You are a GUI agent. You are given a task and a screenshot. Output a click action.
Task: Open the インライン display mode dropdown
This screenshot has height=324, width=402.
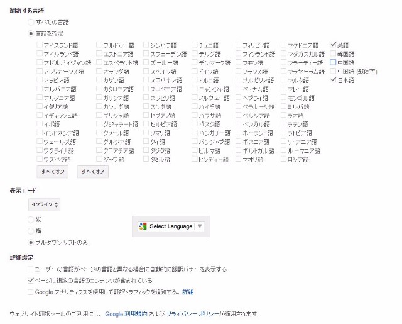tap(45, 204)
